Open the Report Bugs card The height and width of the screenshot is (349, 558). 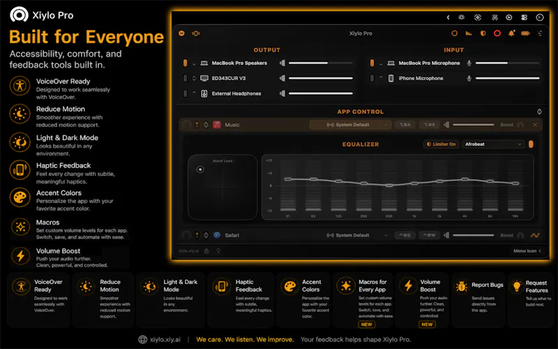[x=478, y=300]
